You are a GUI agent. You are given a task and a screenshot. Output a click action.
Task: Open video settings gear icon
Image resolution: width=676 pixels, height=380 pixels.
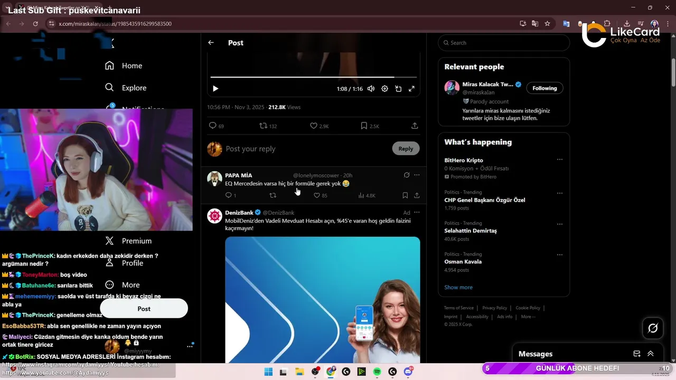[x=384, y=89]
